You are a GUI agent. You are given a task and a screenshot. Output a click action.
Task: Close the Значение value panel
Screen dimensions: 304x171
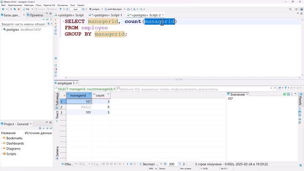click(x=247, y=94)
